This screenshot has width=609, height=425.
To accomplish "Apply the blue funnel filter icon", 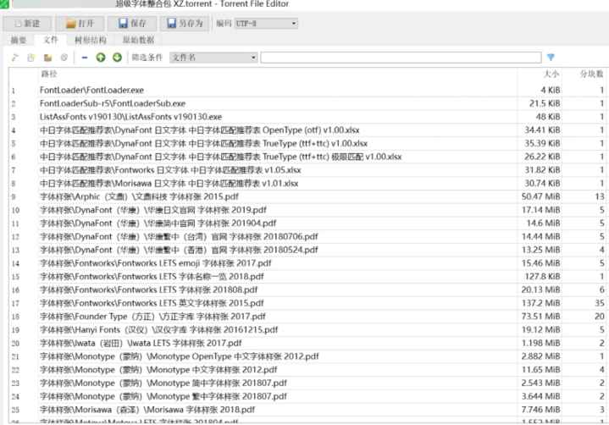I will point(551,58).
